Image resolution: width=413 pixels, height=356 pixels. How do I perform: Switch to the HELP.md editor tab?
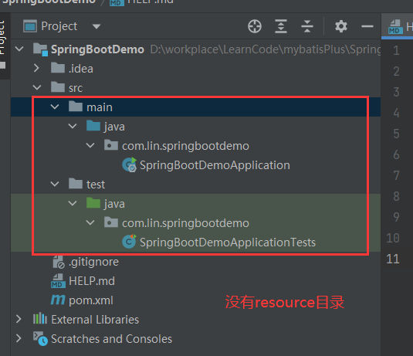(x=398, y=26)
